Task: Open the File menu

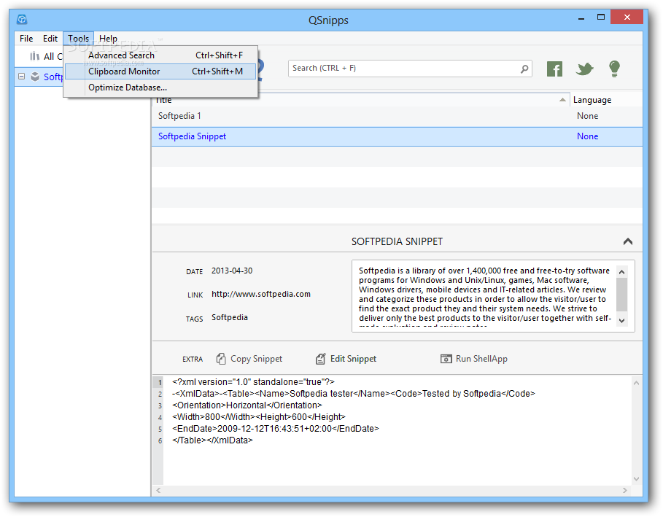Action: [26, 39]
